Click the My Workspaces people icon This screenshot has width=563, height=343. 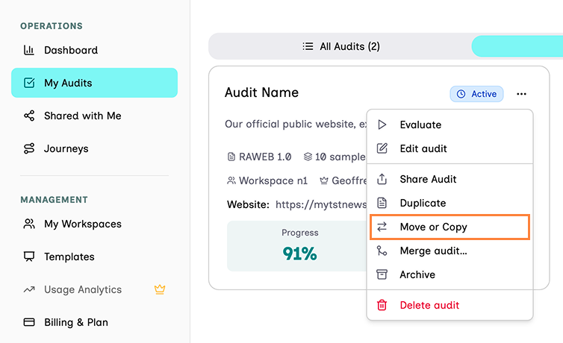pos(29,224)
